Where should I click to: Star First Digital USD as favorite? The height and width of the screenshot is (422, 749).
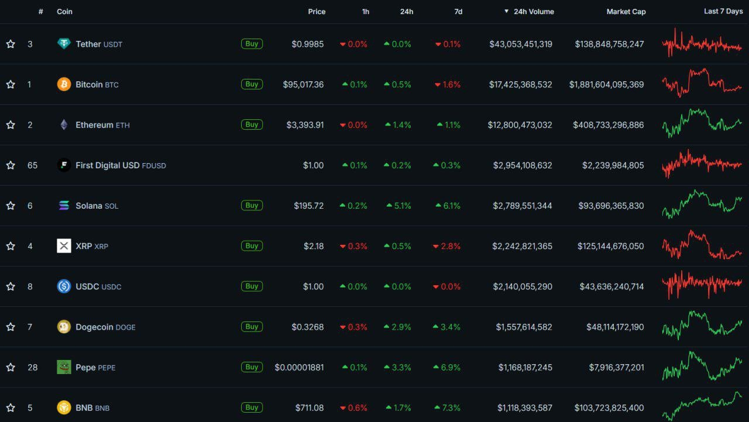pos(11,165)
